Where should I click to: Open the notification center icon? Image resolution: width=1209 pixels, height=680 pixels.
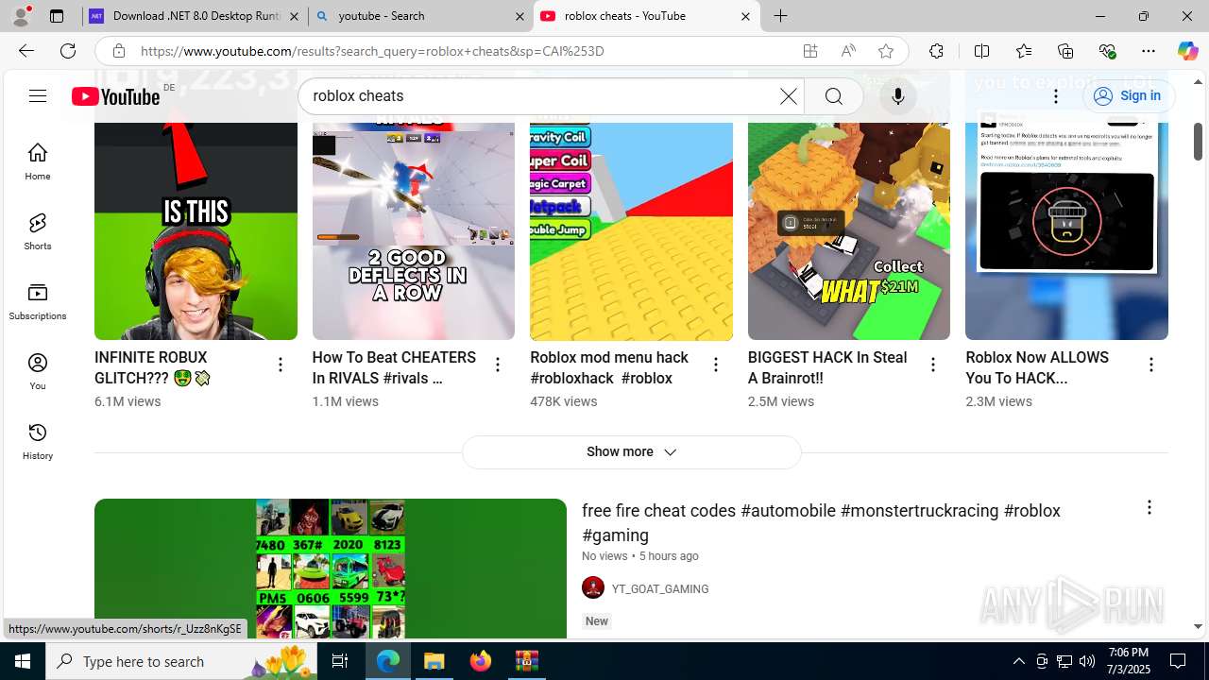(x=1178, y=661)
